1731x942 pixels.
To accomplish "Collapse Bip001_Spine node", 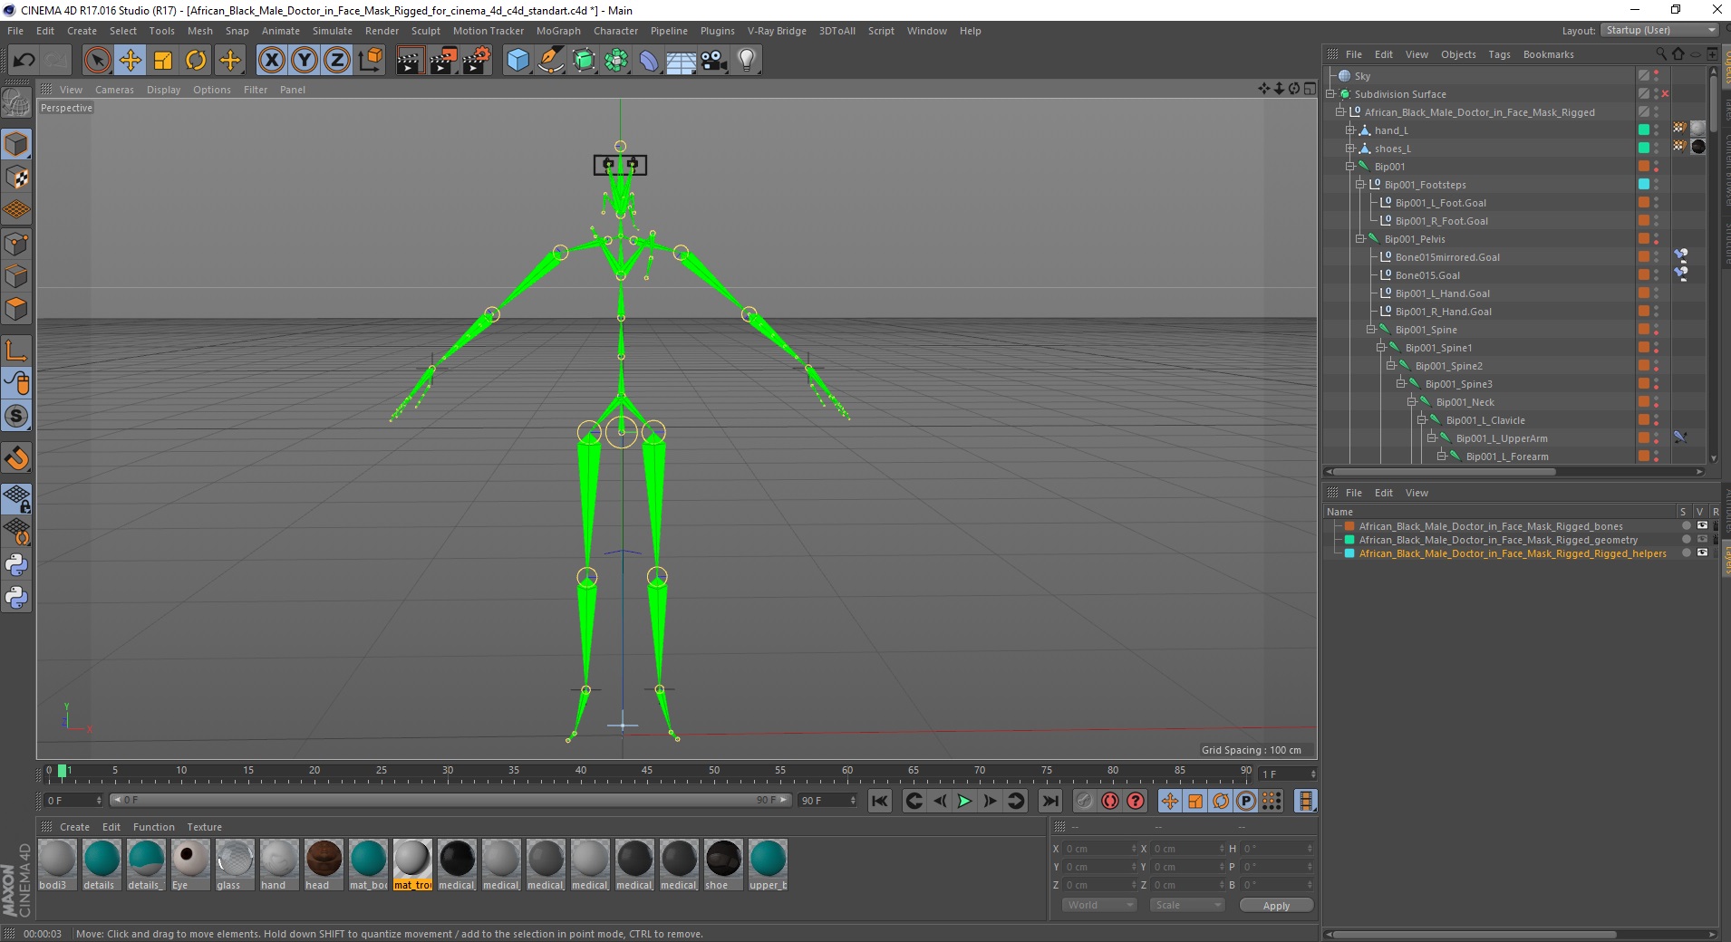I will pyautogui.click(x=1371, y=330).
